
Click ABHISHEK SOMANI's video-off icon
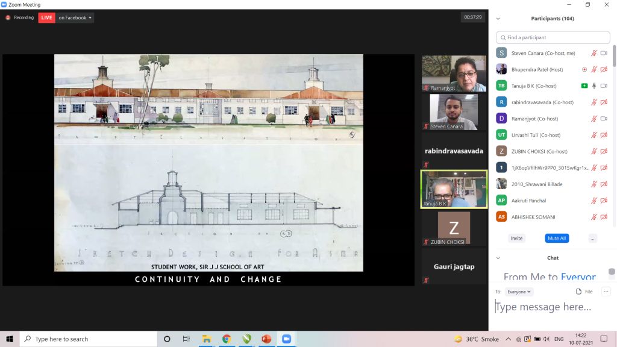(604, 217)
